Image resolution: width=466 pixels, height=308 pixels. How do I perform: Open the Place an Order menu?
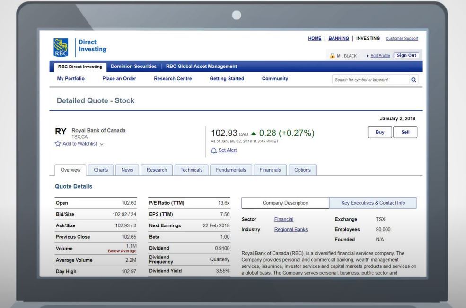119,79
